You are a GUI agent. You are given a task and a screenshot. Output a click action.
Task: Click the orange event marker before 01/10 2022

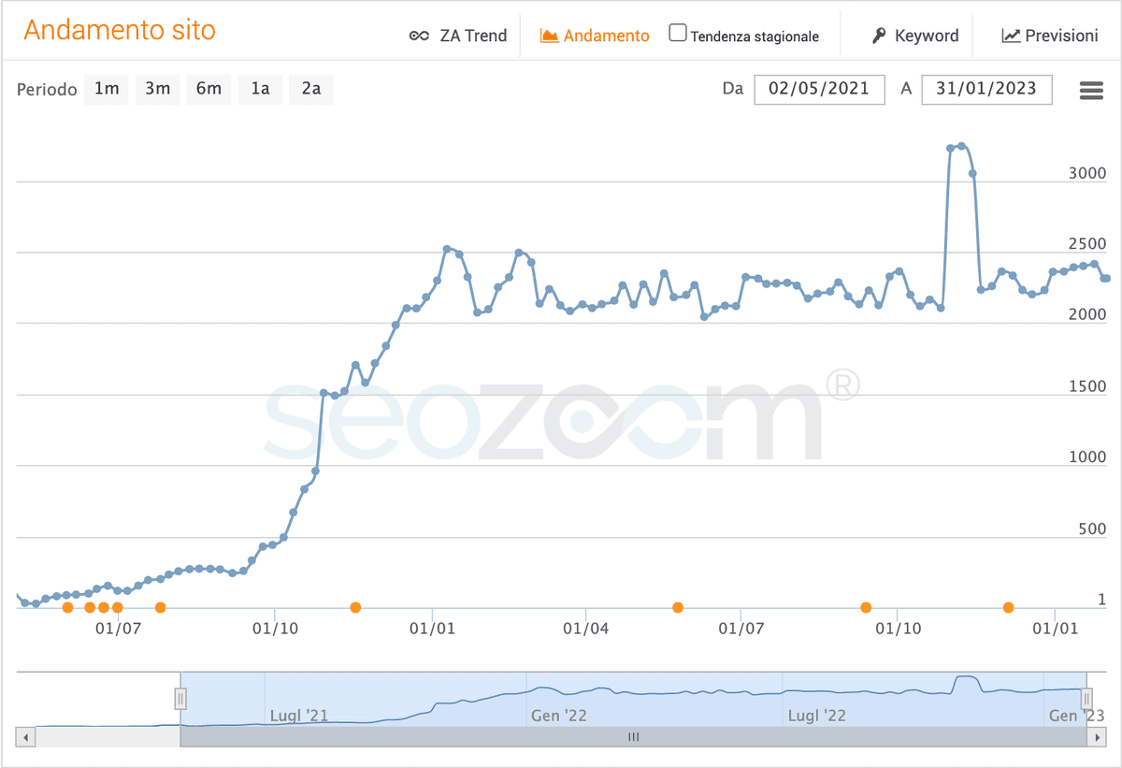pyautogui.click(x=866, y=608)
